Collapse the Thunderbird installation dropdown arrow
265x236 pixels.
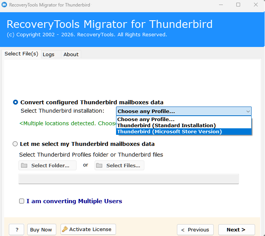tap(248, 111)
